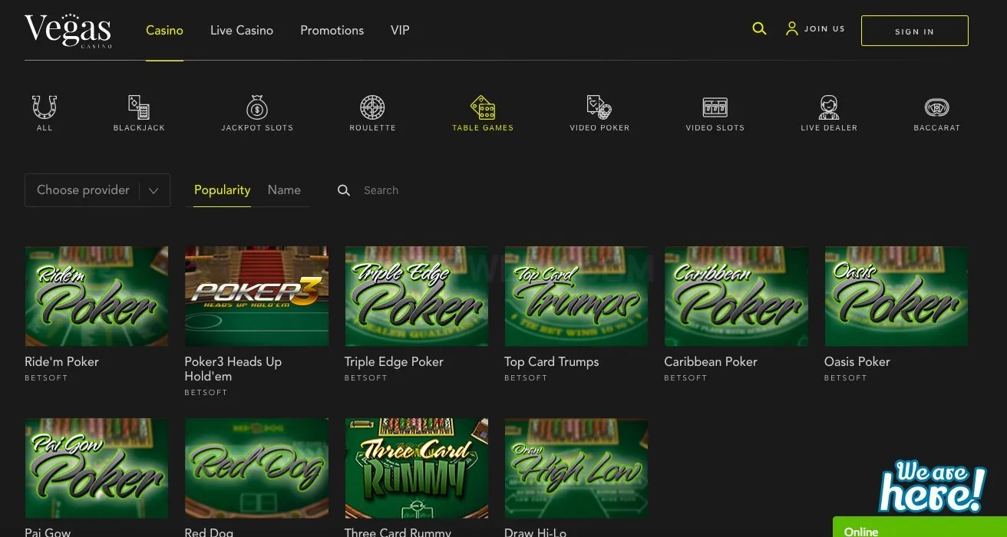Open the Triple Edge Poker thumbnail
The width and height of the screenshot is (1007, 537).
(416, 296)
